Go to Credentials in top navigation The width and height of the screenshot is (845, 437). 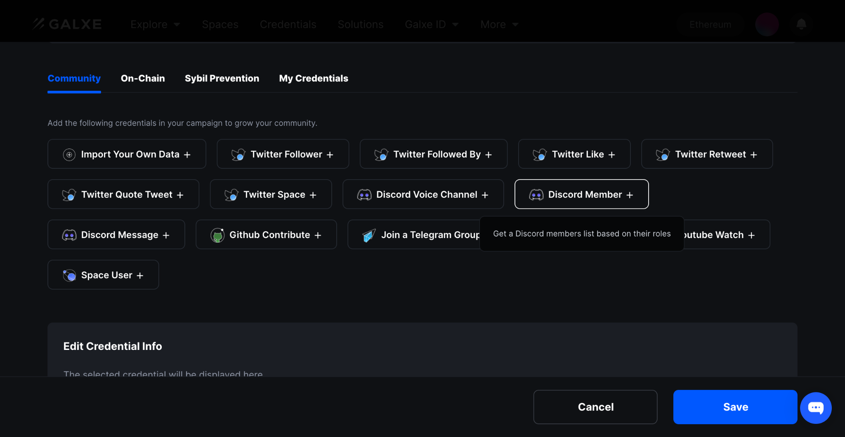[x=288, y=24]
